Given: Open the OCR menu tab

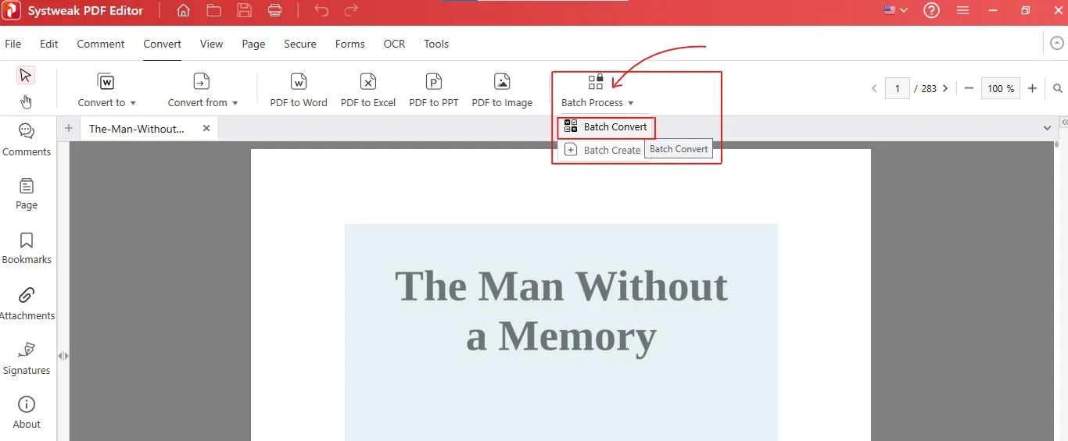Looking at the screenshot, I should [394, 44].
